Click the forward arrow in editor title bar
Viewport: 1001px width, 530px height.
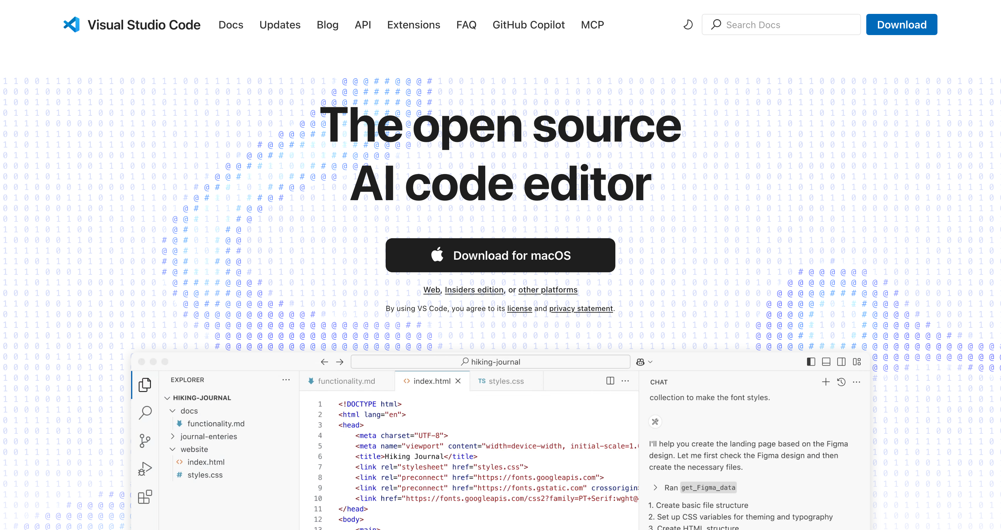340,362
